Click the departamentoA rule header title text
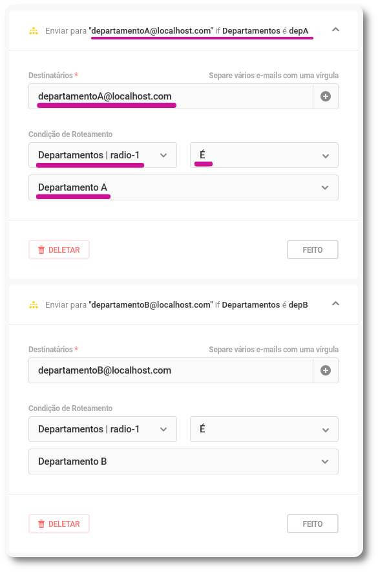This screenshot has height=572, width=378. [176, 31]
